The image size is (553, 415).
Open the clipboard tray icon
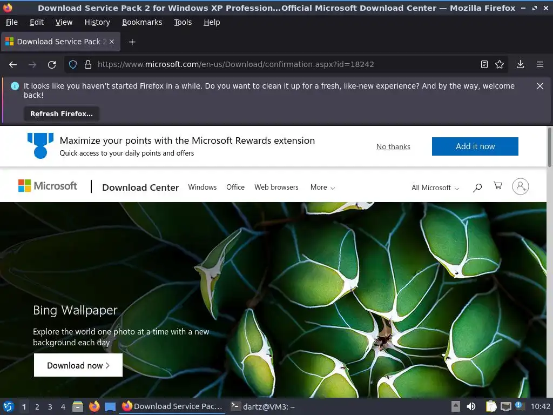point(491,406)
